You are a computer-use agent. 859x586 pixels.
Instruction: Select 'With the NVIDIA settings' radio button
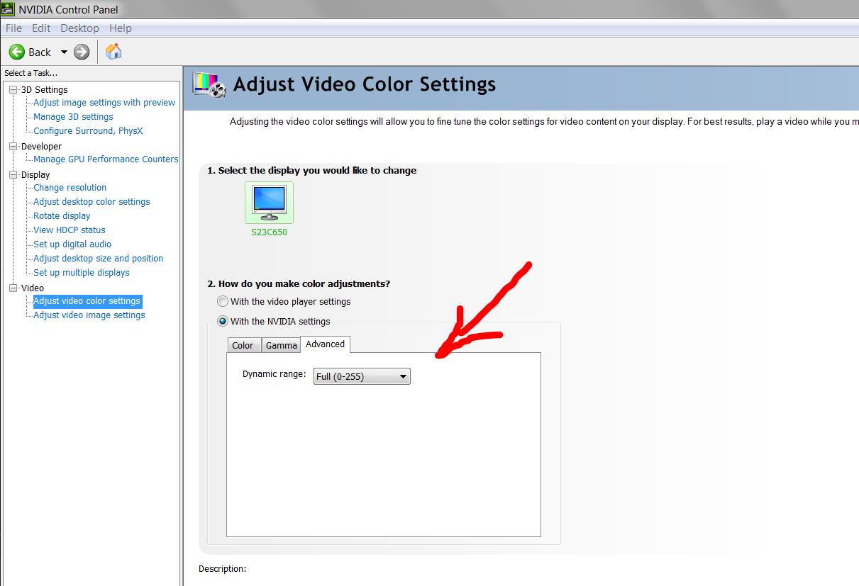click(x=223, y=321)
